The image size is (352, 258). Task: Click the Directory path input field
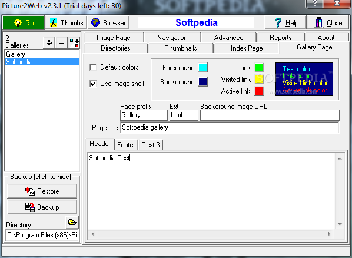42,235
